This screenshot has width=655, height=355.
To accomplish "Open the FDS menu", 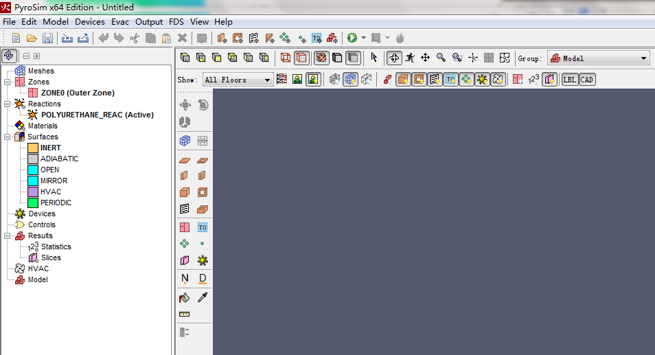I will click(176, 22).
